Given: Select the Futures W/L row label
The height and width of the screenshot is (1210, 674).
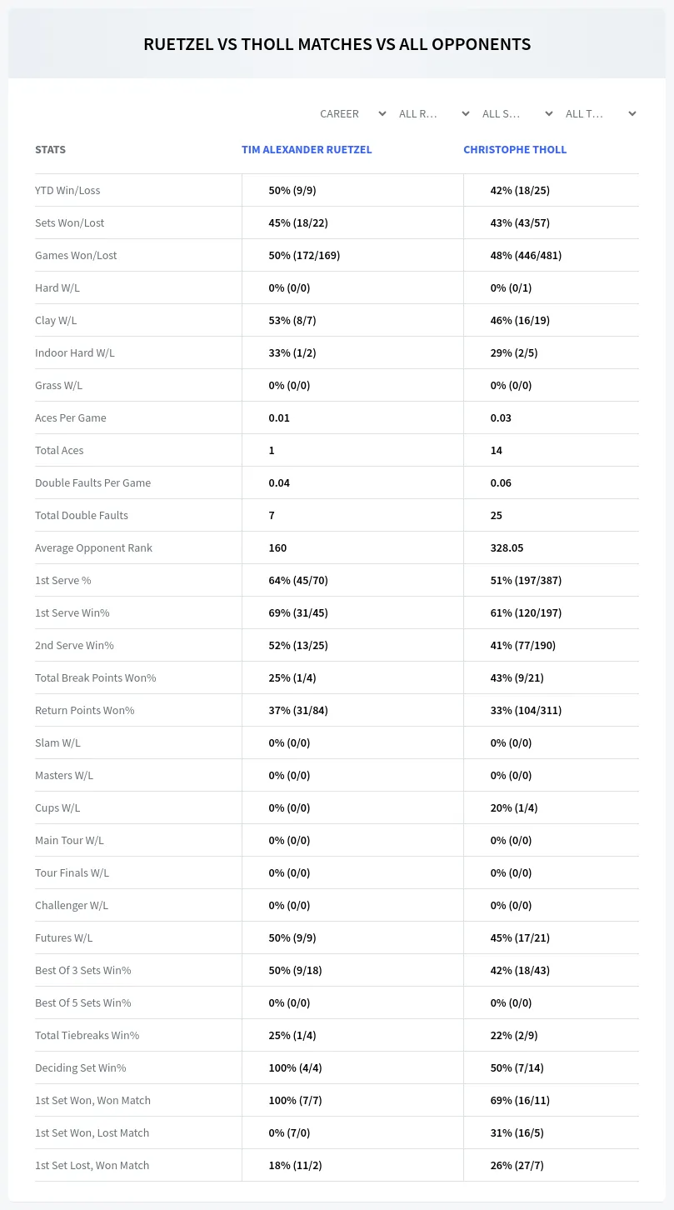Looking at the screenshot, I should pos(63,937).
